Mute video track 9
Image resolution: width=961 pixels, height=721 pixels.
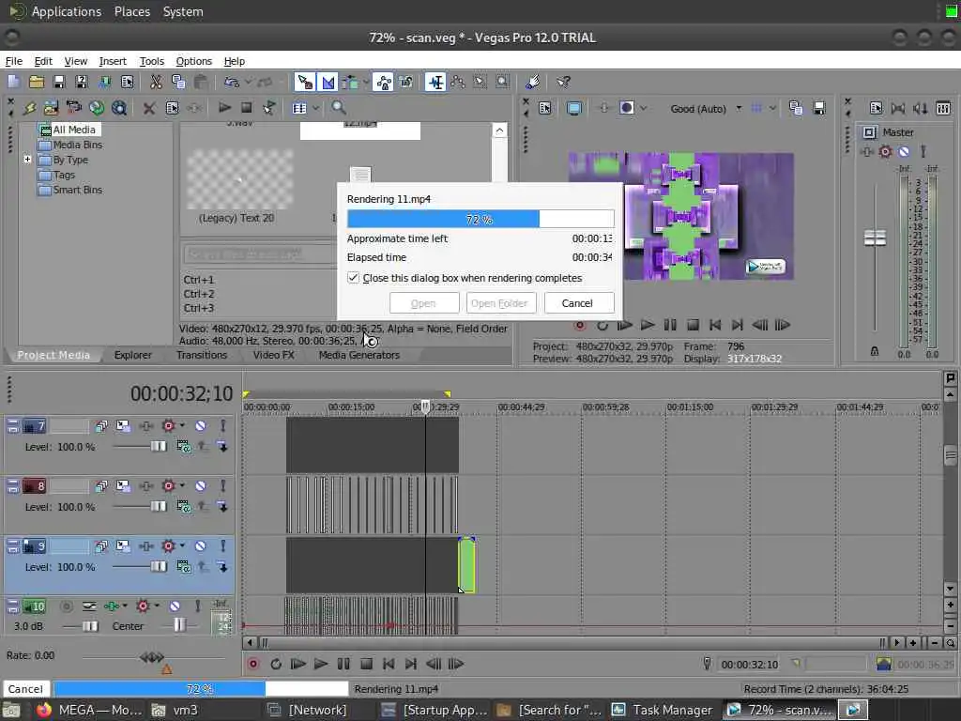pos(201,546)
